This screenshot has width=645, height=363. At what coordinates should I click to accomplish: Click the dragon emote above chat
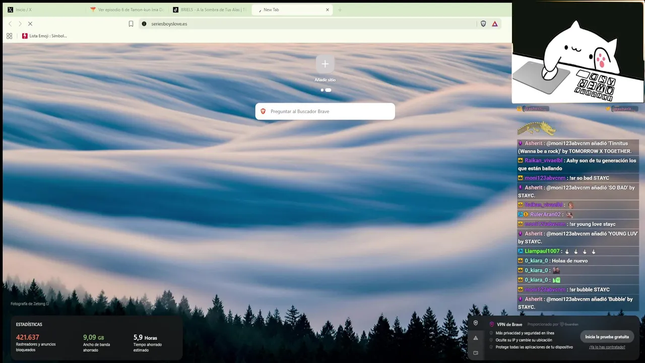tap(537, 128)
